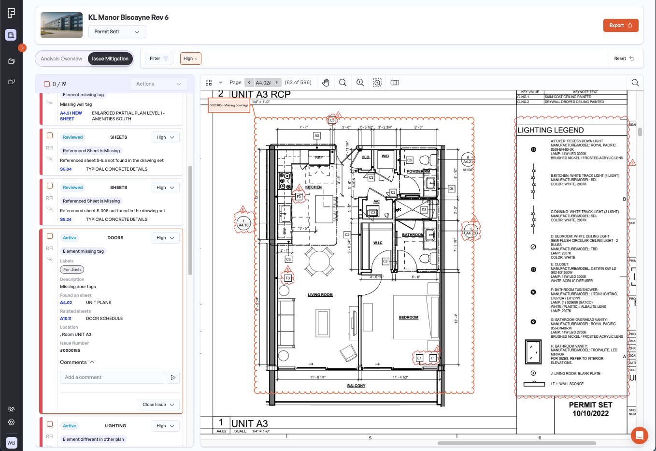Click the zoom out magnifier icon
This screenshot has height=451, width=656.
click(342, 83)
